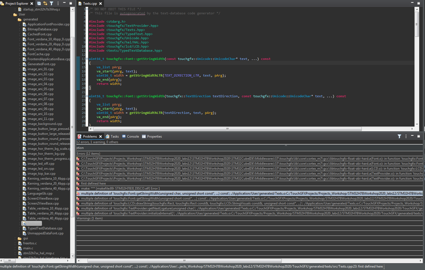Viewport: 425px width, 270px height.
Task: Collapse all in Project Explorer toolbar
Action: coord(39,3)
